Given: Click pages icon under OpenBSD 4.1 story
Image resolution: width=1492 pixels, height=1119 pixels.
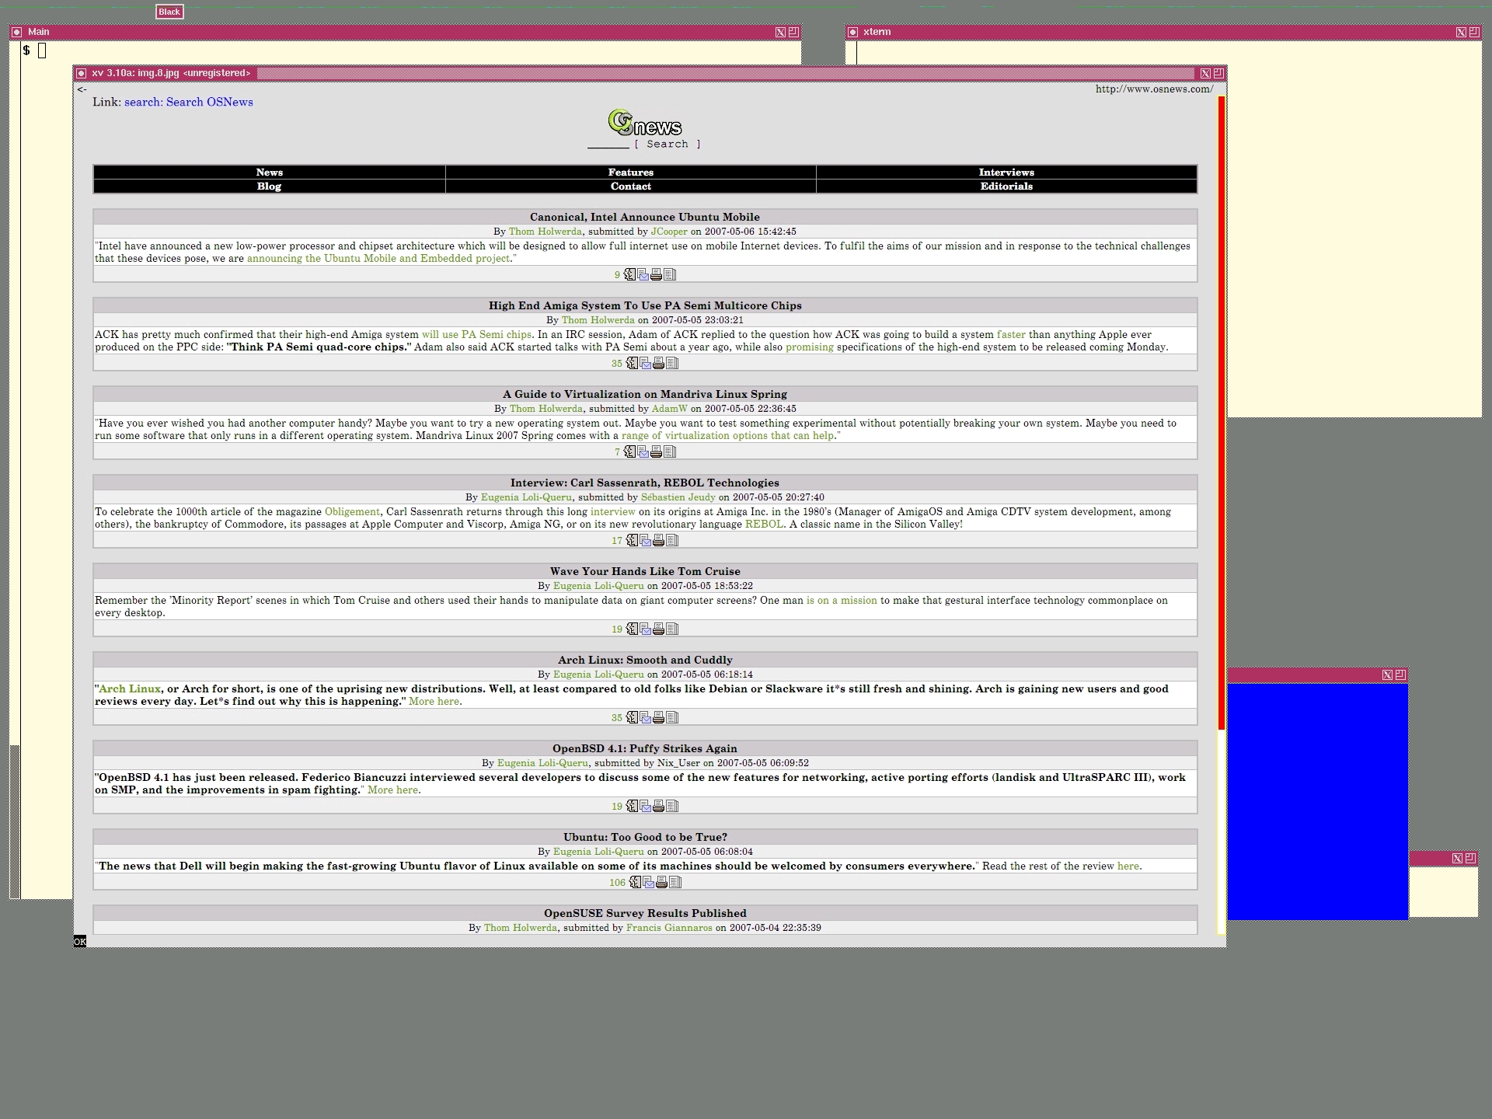Looking at the screenshot, I should point(672,807).
